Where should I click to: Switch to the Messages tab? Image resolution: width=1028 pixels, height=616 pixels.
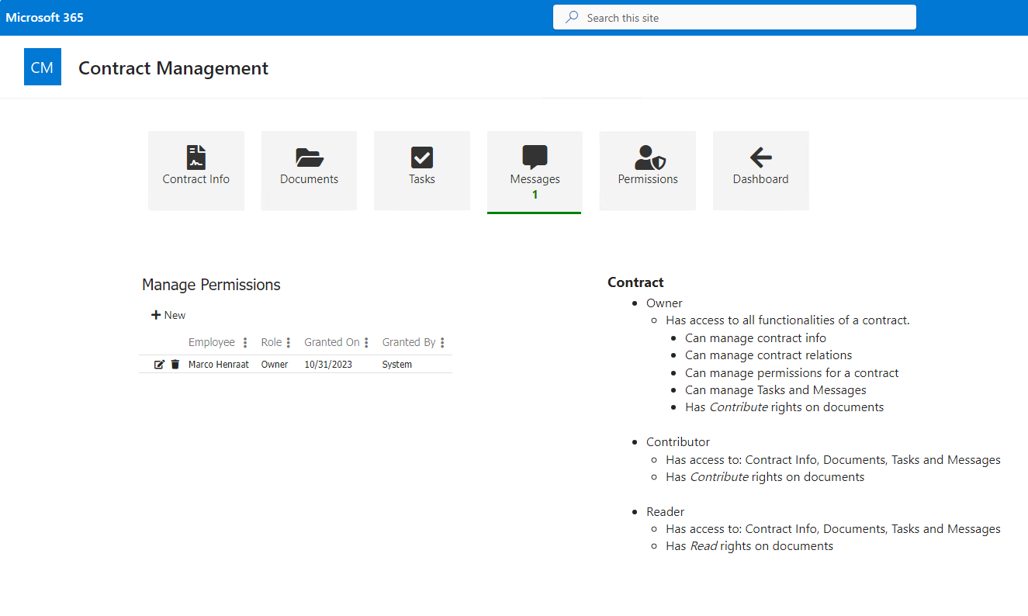(534, 171)
